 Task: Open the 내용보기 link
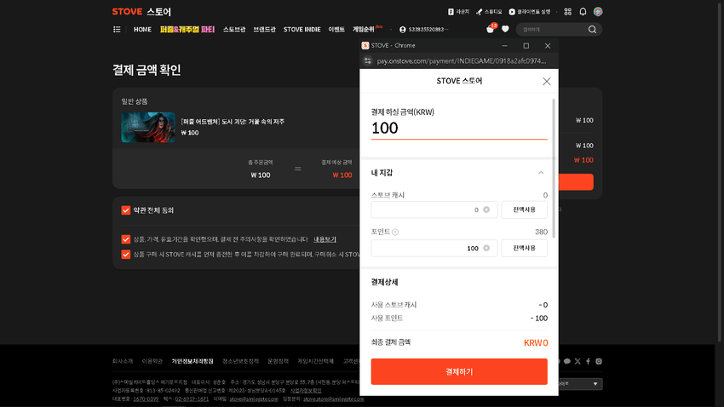point(325,239)
